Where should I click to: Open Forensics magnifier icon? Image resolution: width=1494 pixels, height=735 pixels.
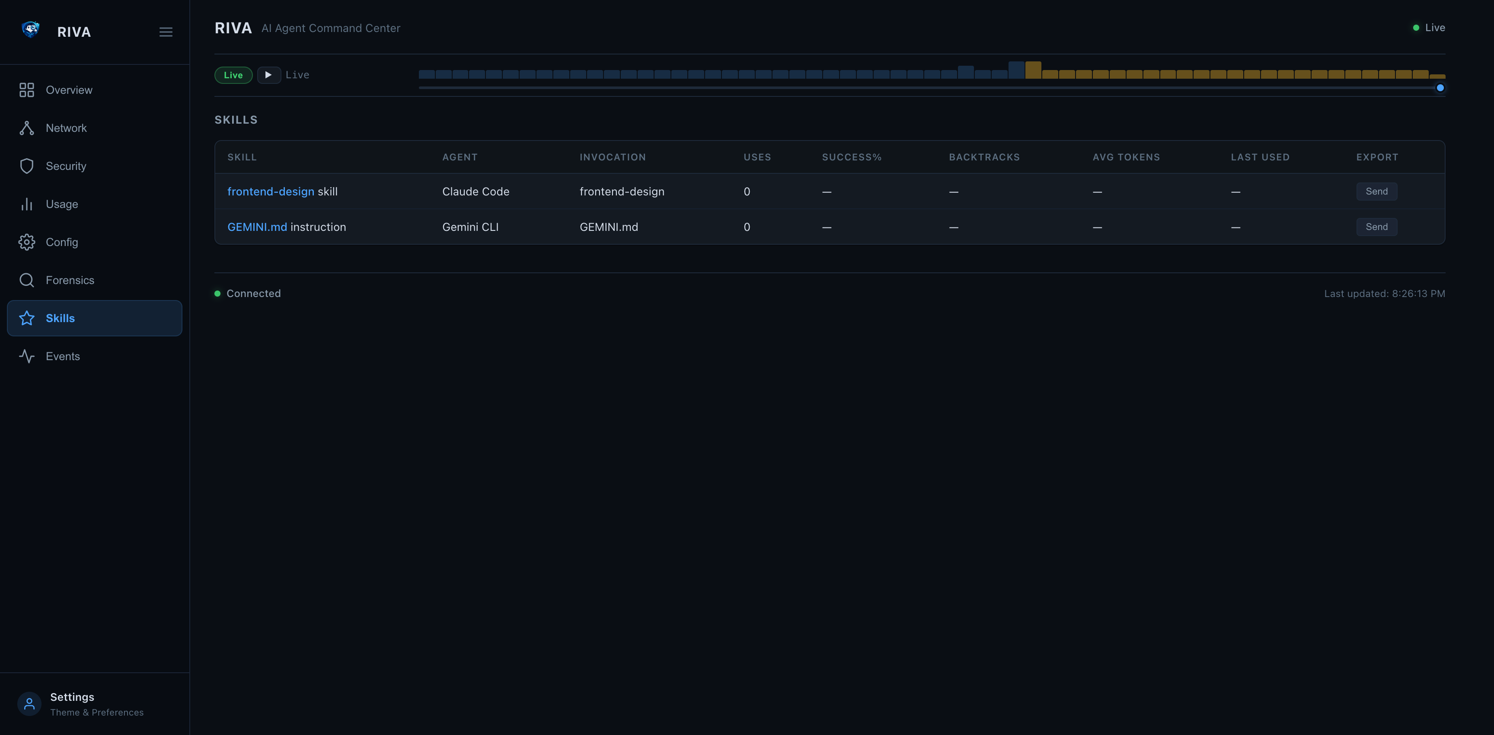click(27, 280)
